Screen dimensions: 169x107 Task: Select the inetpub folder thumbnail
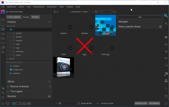pyautogui.click(x=105, y=25)
